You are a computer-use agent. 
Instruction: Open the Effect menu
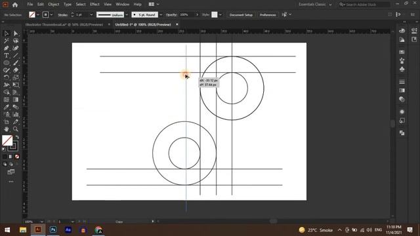tap(94, 5)
